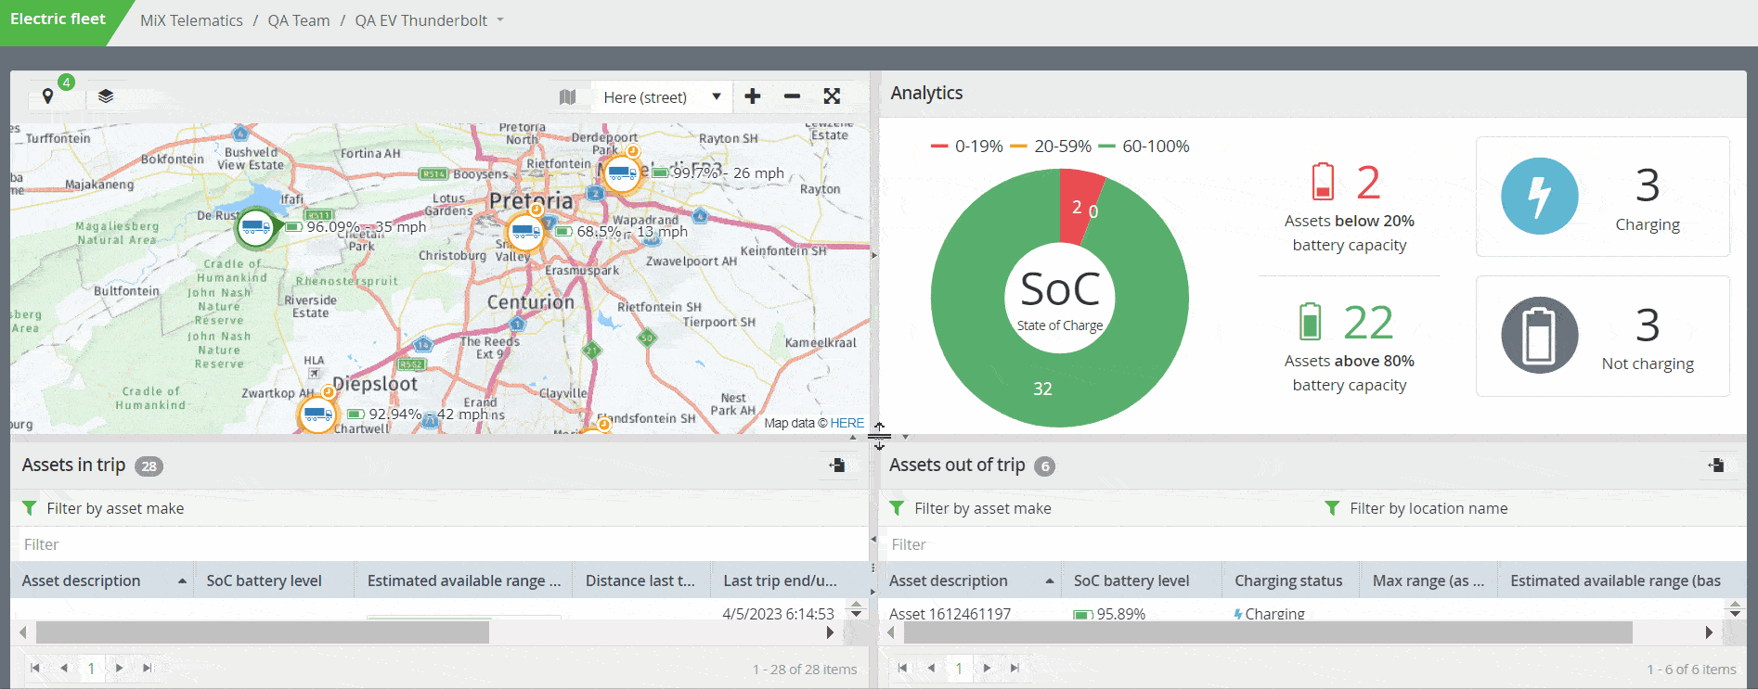Export the Assets in trip list
Viewport: 1758px width, 689px height.
pyautogui.click(x=837, y=466)
